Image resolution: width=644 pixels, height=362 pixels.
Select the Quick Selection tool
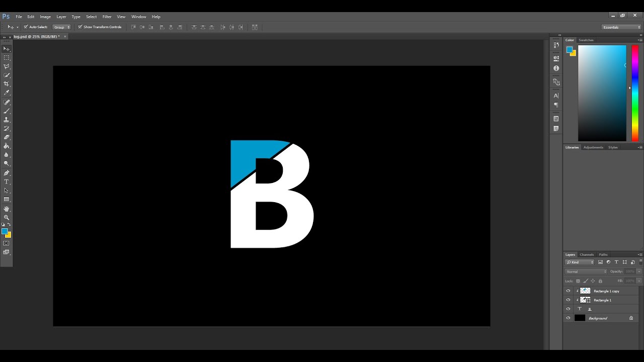[7, 75]
